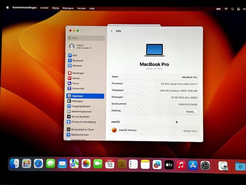
Task: Click the Details... button next to Dekking
Action: click(x=191, y=112)
